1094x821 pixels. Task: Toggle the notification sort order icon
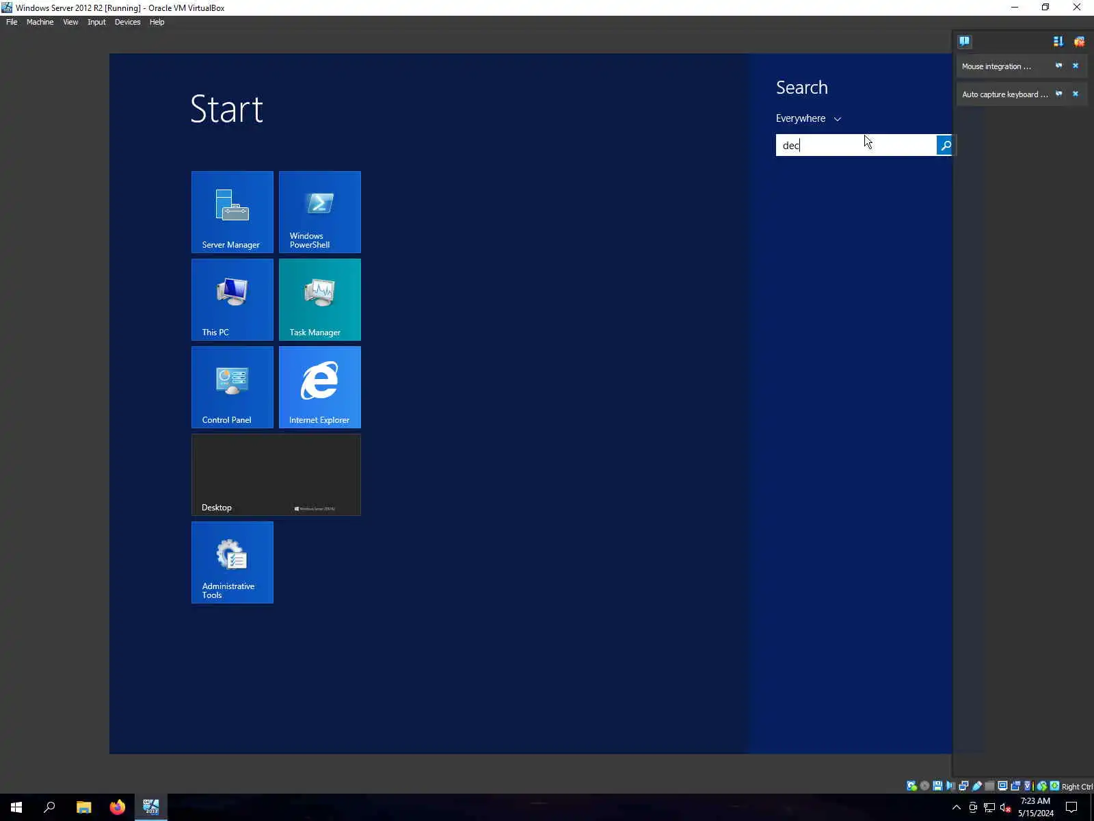[x=1058, y=41]
